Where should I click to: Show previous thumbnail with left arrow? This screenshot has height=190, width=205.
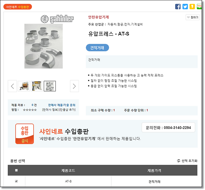[12, 86]
